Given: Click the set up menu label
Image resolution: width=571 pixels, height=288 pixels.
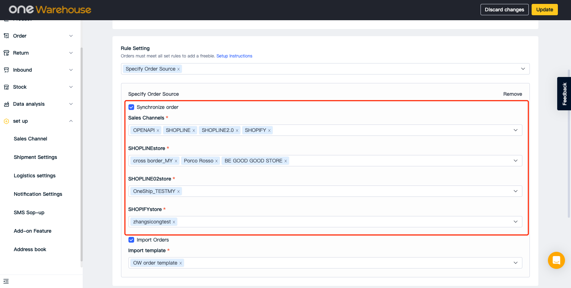Looking at the screenshot, I should (20, 121).
